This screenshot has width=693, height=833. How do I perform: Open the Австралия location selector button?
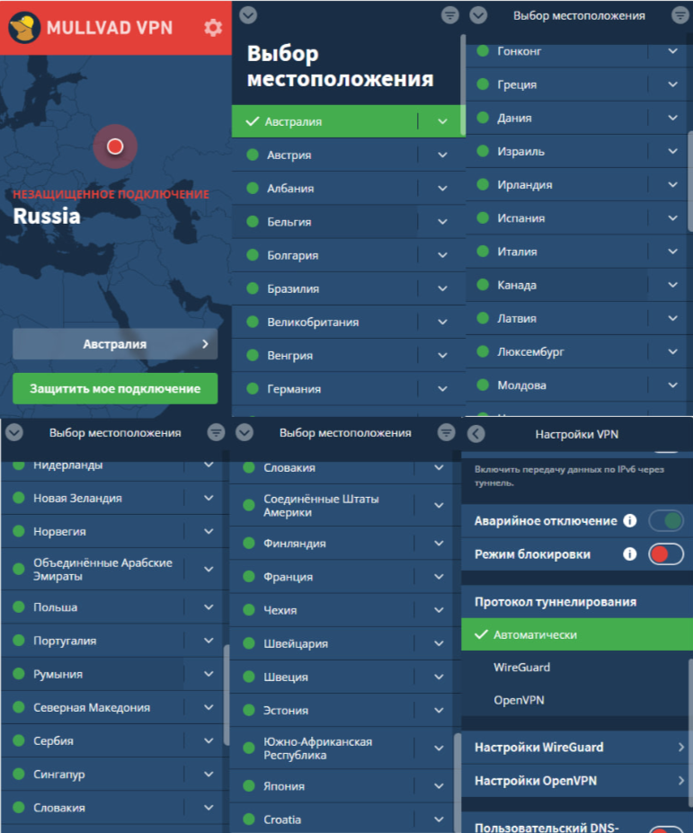(x=115, y=344)
